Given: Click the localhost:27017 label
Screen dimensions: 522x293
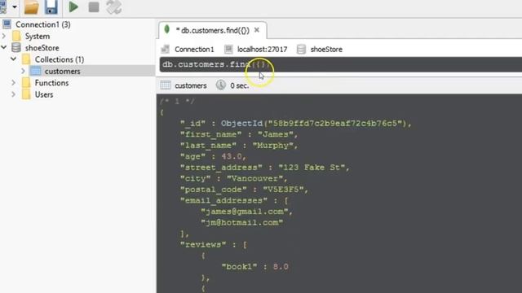Looking at the screenshot, I should coord(262,50).
